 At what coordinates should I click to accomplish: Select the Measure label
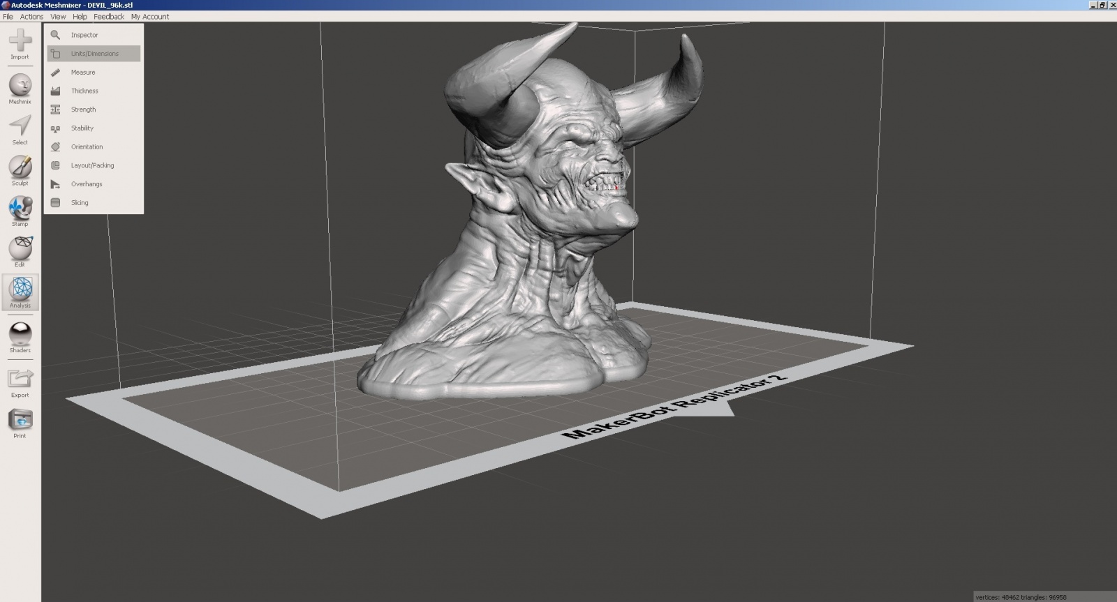coord(83,73)
